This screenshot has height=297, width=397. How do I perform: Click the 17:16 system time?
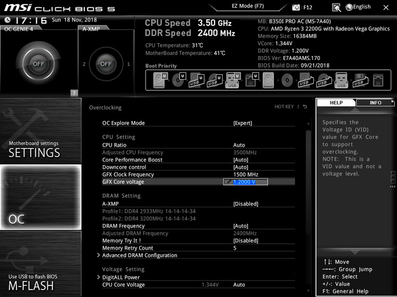tap(31, 20)
